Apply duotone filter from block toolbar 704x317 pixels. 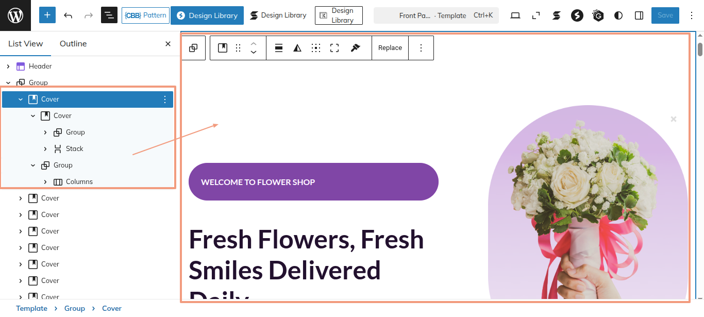coord(297,48)
